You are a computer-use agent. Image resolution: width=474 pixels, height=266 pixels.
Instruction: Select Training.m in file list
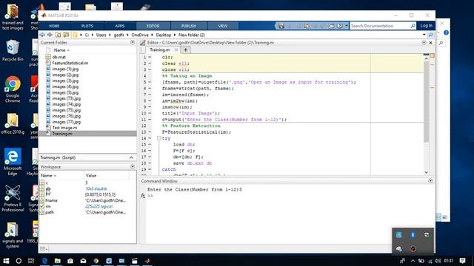tap(87, 133)
